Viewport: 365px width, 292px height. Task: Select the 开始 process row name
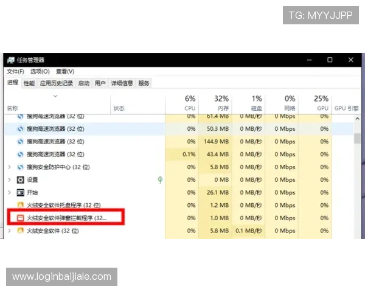pyautogui.click(x=32, y=193)
